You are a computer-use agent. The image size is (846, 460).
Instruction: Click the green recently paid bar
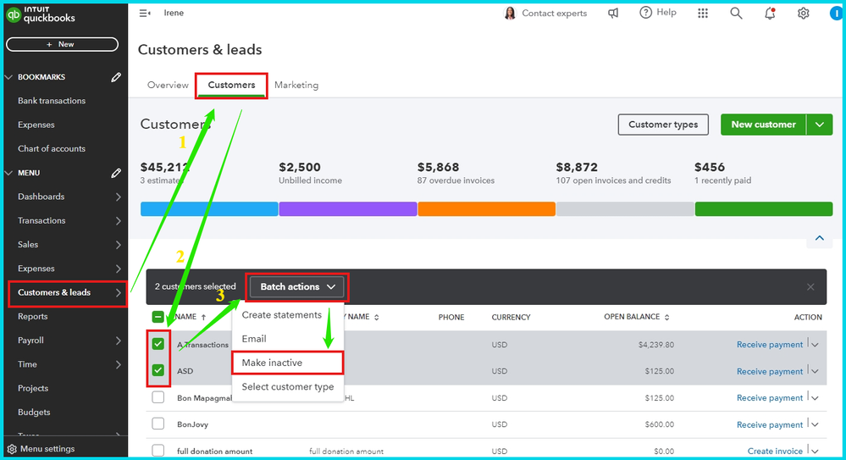click(764, 209)
